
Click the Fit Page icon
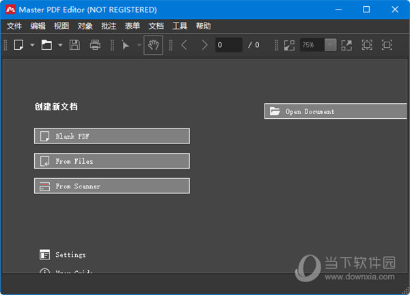tap(367, 45)
